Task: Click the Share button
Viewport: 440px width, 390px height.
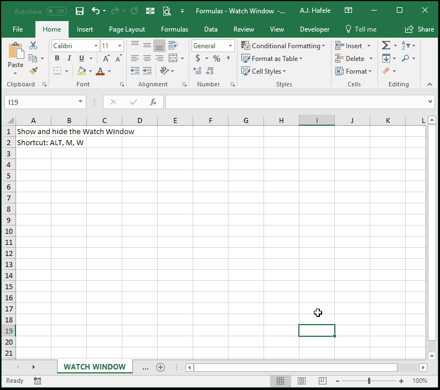Action: click(420, 29)
